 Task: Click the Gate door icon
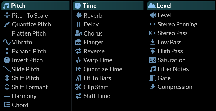tap(152, 78)
